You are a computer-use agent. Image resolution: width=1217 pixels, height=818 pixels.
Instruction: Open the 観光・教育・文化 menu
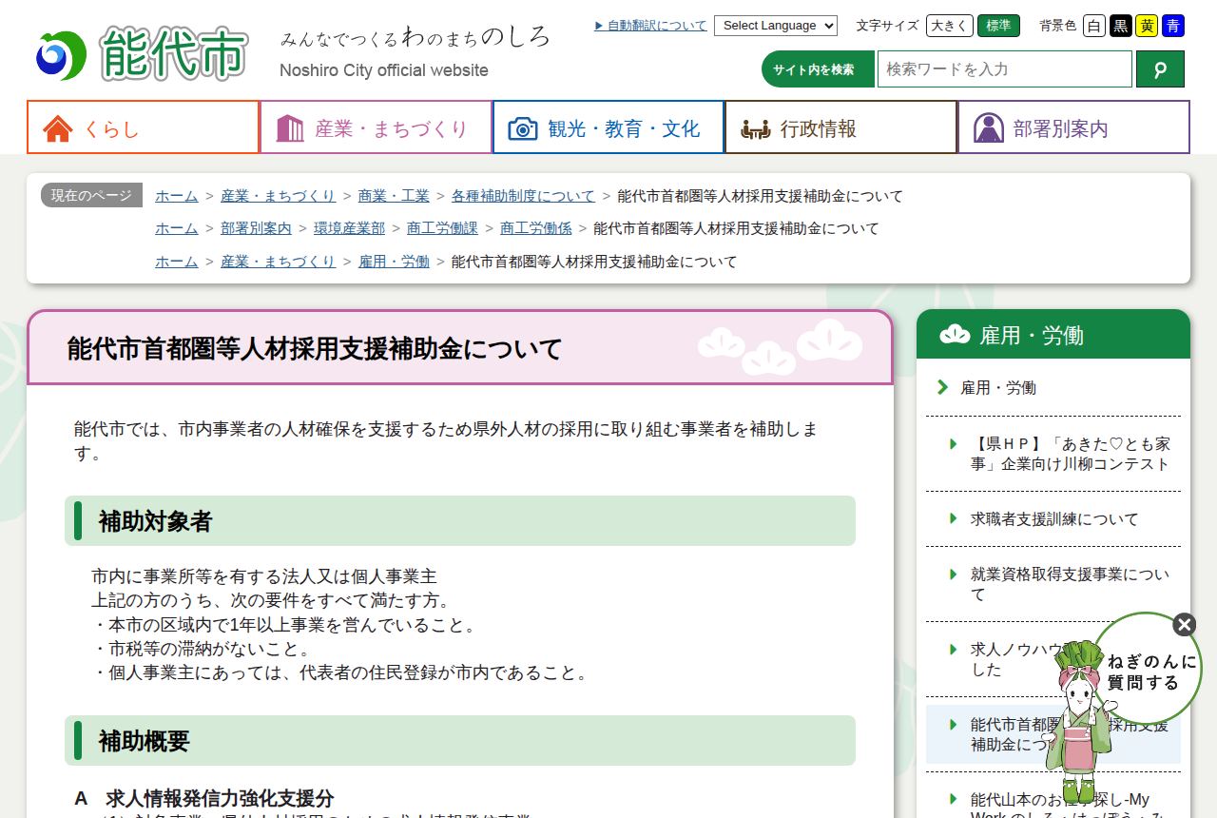(x=608, y=127)
